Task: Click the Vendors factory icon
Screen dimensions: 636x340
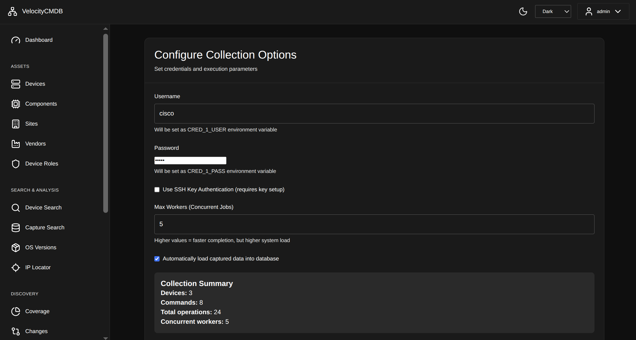Action: click(16, 144)
